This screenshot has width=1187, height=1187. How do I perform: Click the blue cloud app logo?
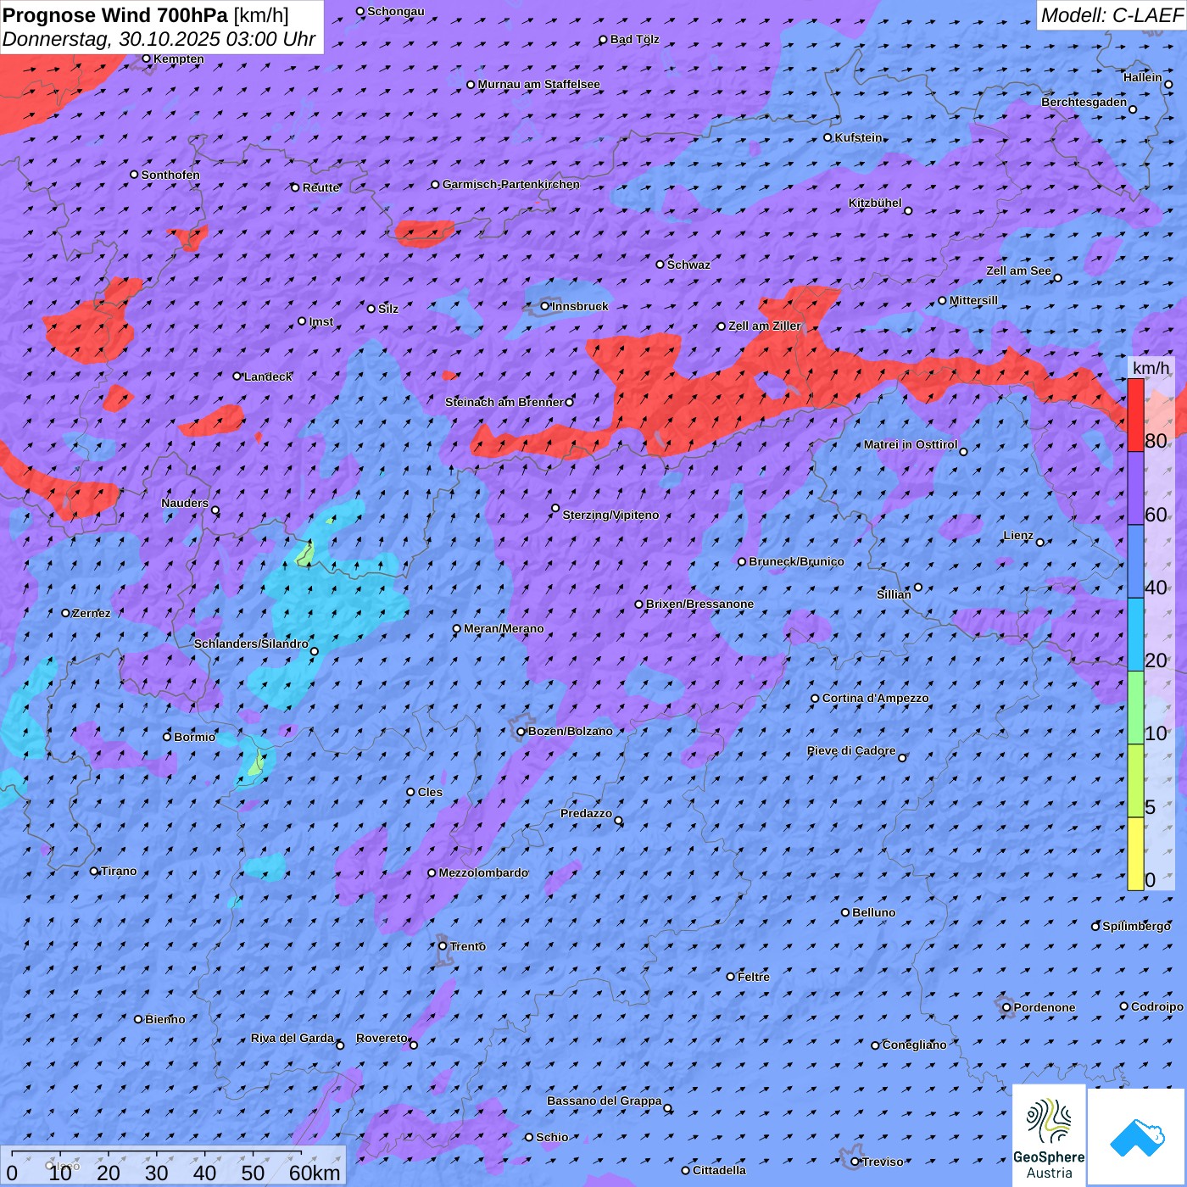(1137, 1137)
